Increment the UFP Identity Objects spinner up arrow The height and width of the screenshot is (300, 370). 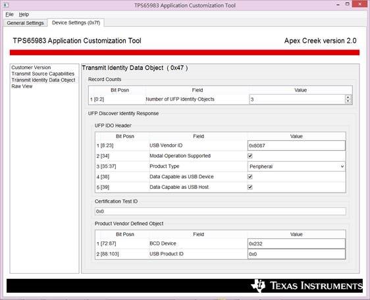348,97
